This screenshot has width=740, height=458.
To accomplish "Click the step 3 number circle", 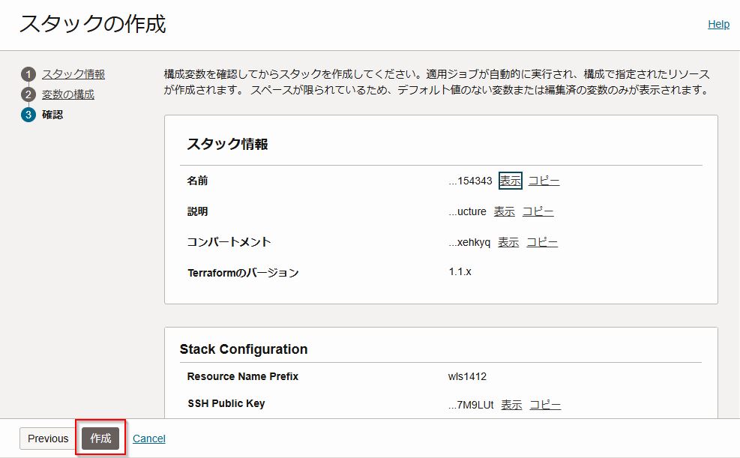I will [28, 115].
